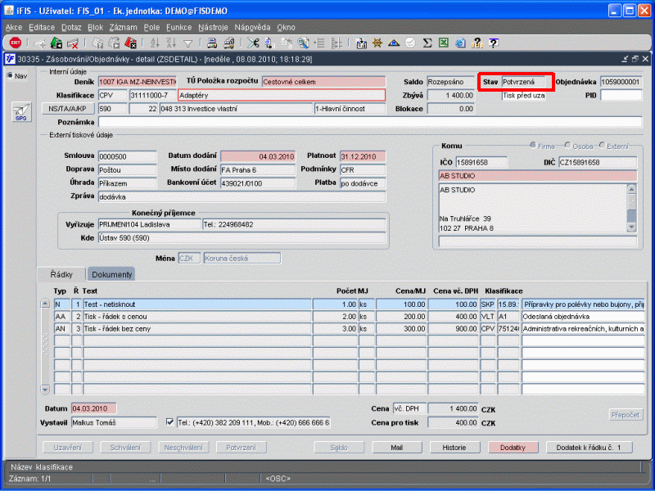Toggle the checkbox beside the Tel. field
Viewport: 655px width, 491px height.
click(x=170, y=422)
